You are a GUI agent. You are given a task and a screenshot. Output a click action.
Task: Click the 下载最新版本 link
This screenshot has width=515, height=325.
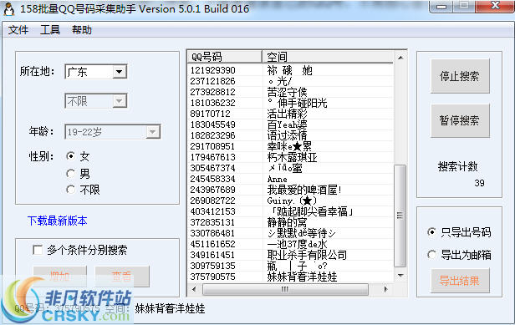pyautogui.click(x=57, y=221)
